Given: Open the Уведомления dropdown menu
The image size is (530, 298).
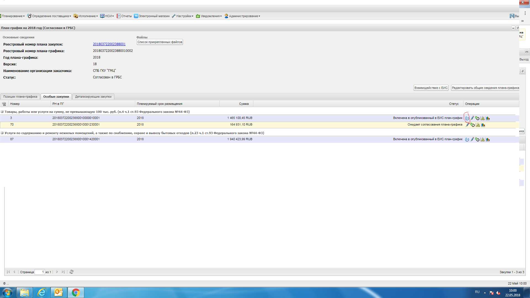Looking at the screenshot, I should coord(209,16).
